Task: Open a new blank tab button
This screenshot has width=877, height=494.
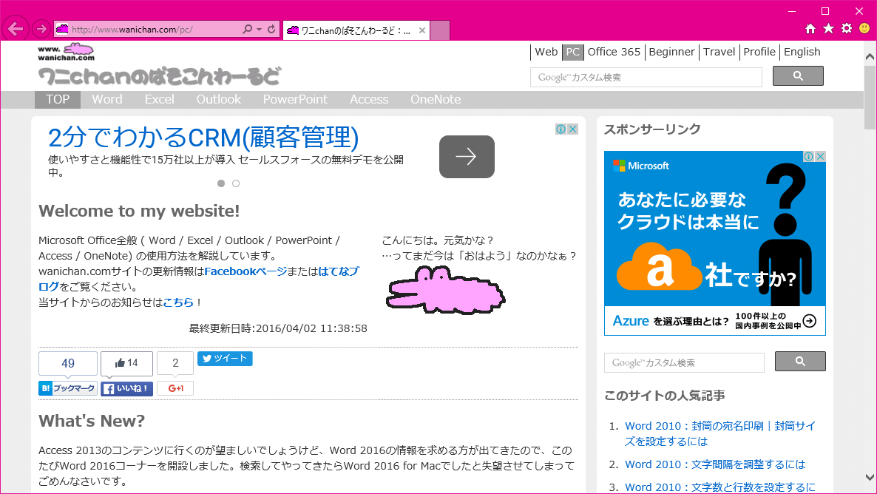Action: click(440, 30)
